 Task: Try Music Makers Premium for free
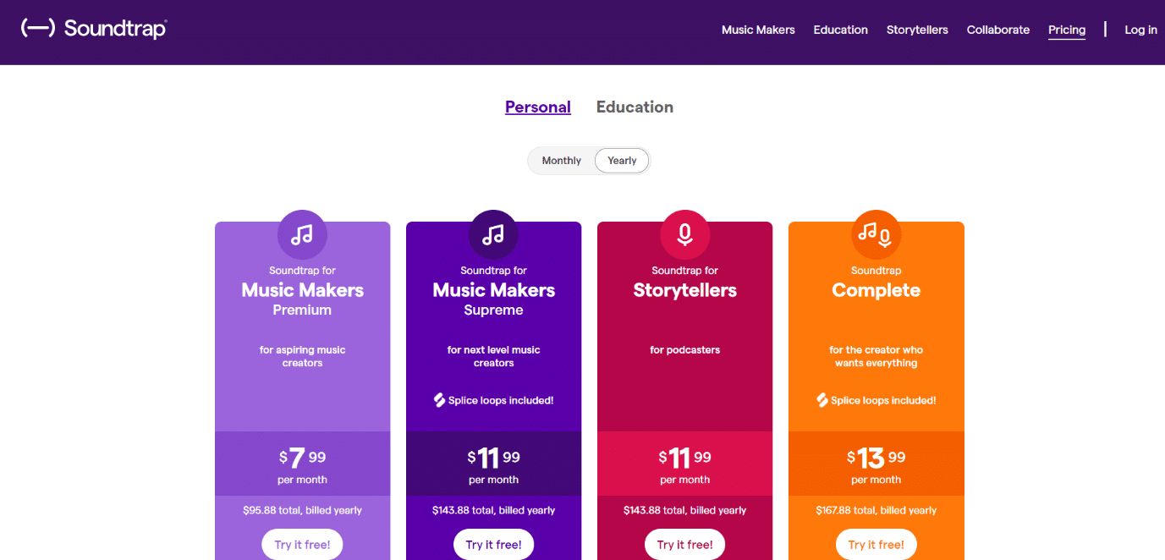click(302, 545)
